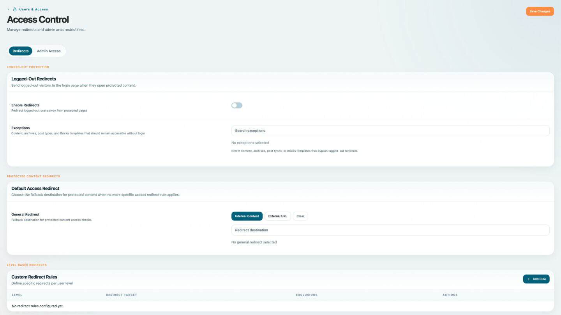Click the Protected Content Redirects section label
561x315 pixels.
pyautogui.click(x=34, y=177)
